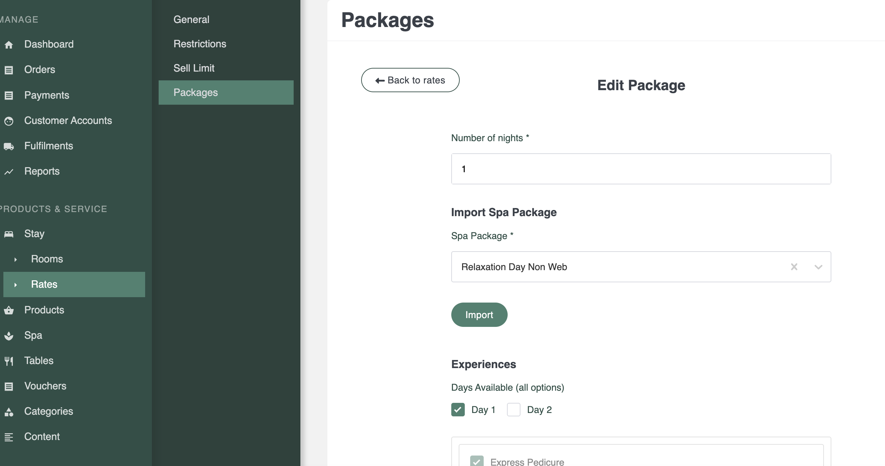
Task: Click the Number of nights input field
Action: (641, 169)
